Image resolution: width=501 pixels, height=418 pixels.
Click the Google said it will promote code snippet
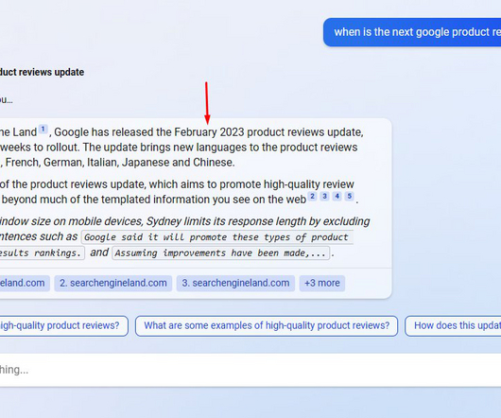click(217, 237)
